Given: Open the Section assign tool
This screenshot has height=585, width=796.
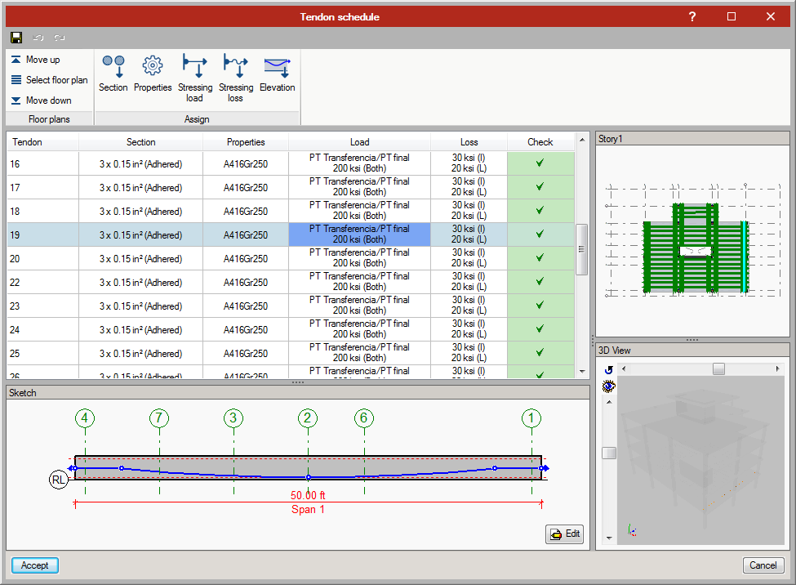Looking at the screenshot, I should pyautogui.click(x=113, y=73).
